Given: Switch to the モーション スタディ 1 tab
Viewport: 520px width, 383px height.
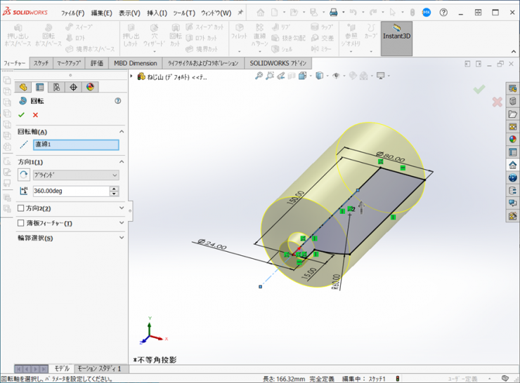Looking at the screenshot, I should [x=99, y=368].
